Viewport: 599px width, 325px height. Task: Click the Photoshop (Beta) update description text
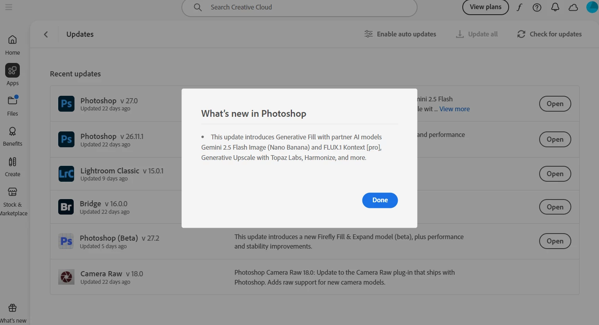pos(349,241)
